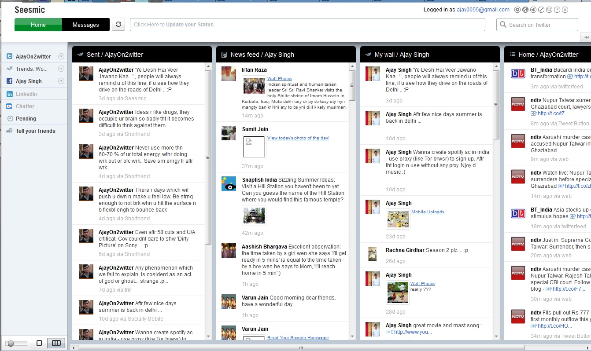Open Rachna Girdhar's name on My wall
The height and width of the screenshot is (351, 591).
click(x=405, y=250)
